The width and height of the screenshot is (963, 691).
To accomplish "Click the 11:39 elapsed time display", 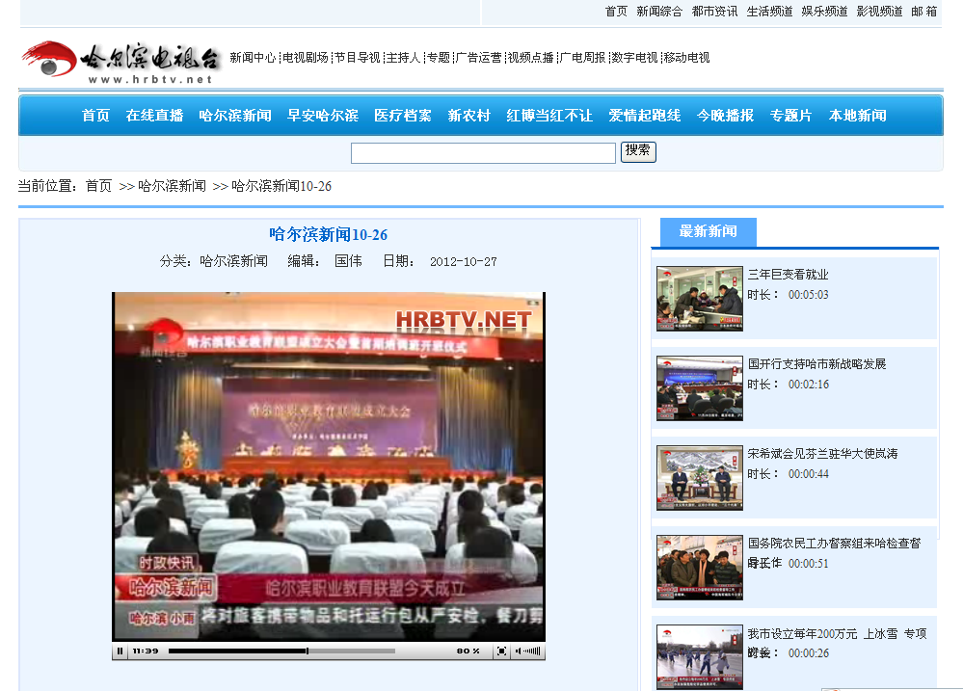I will (x=146, y=651).
